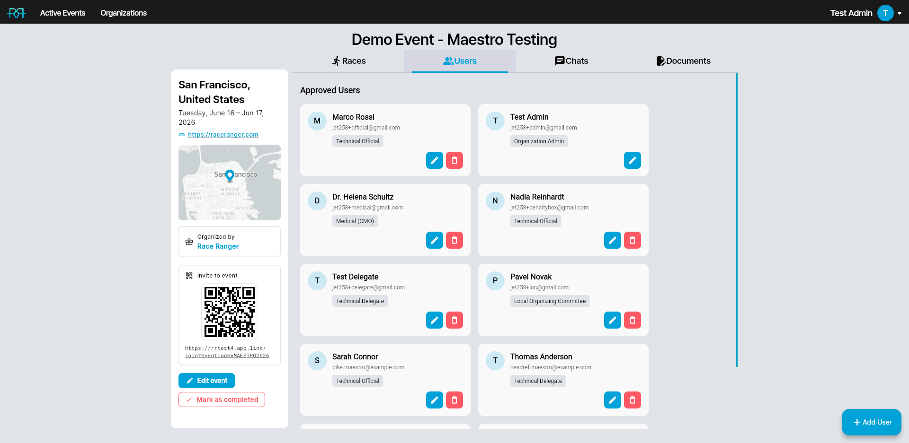Click the link icon beside the raceranger URL

coord(182,135)
